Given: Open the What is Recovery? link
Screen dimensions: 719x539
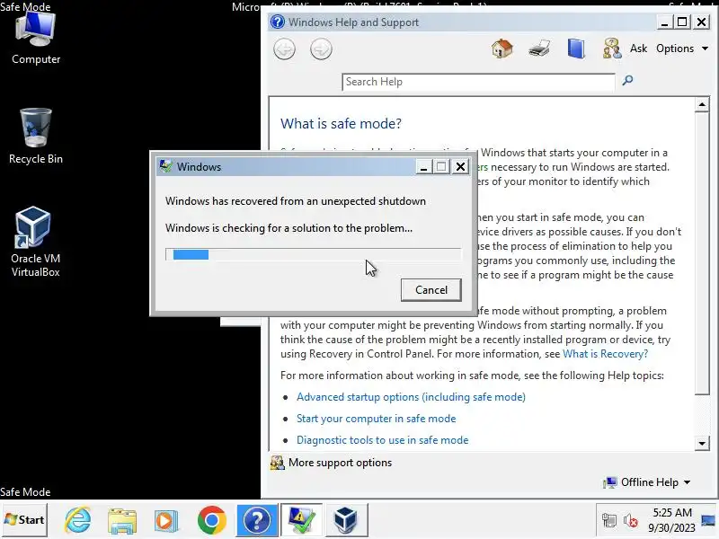Looking at the screenshot, I should point(605,354).
